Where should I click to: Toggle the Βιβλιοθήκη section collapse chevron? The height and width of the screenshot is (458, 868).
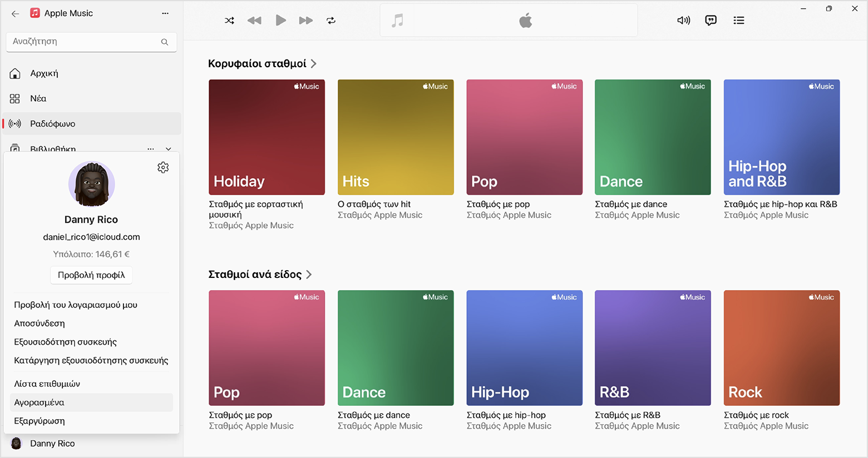point(169,149)
